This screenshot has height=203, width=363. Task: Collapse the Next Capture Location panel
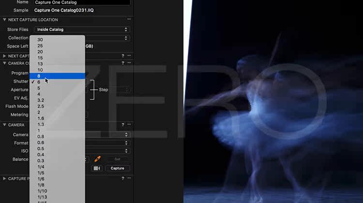coord(4,20)
